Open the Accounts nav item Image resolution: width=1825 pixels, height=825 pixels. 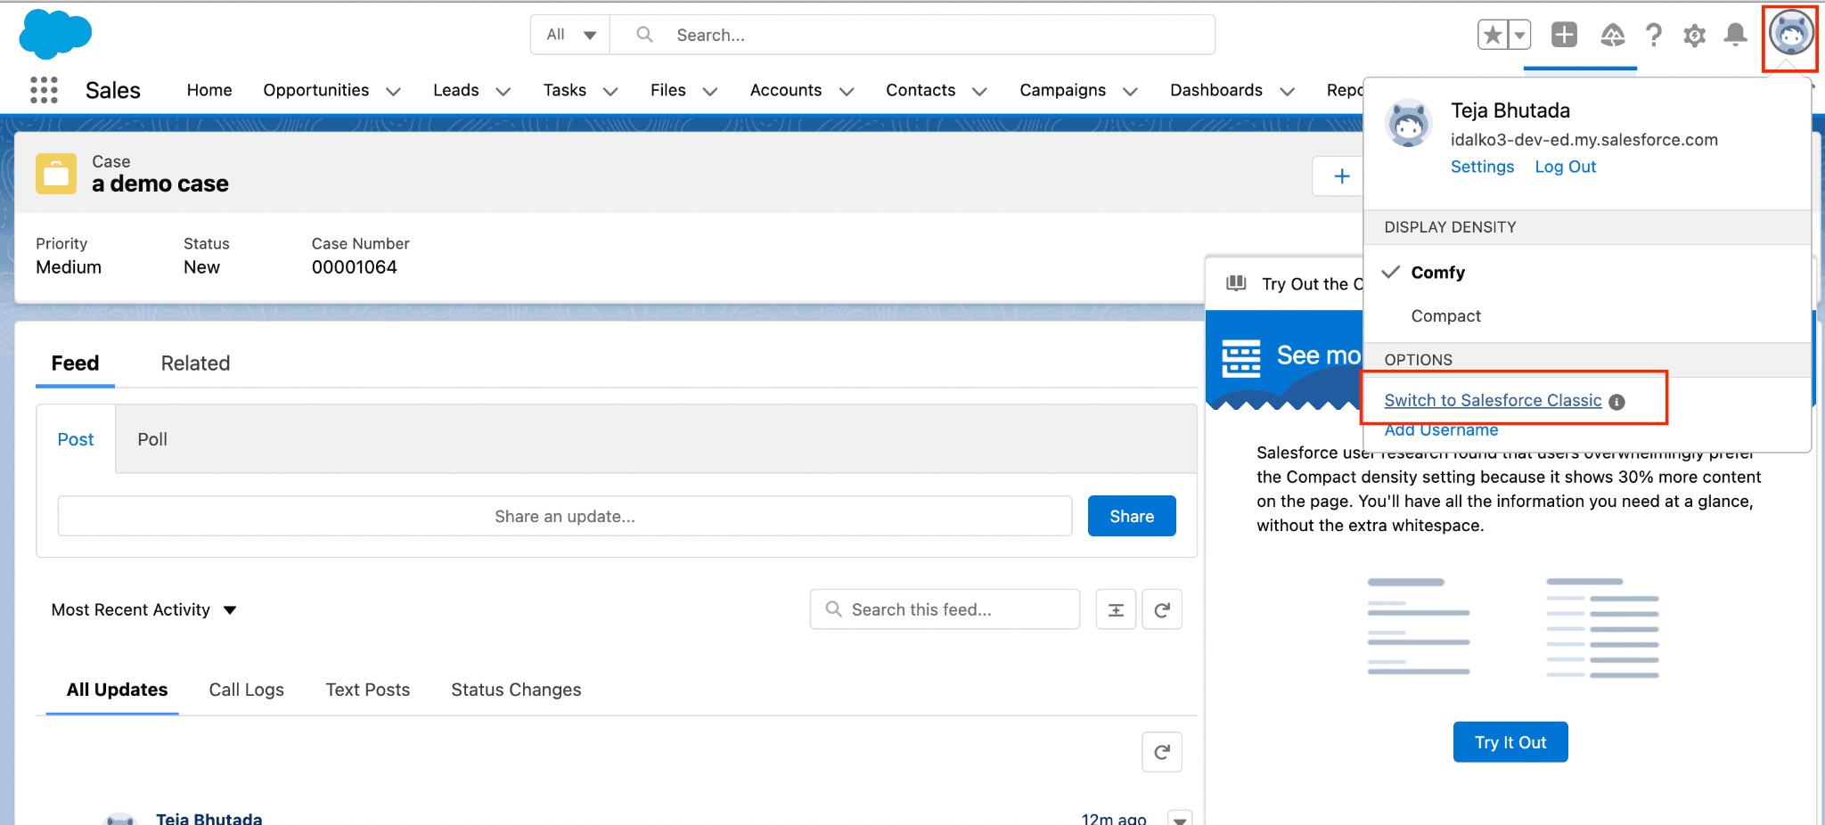(x=785, y=90)
